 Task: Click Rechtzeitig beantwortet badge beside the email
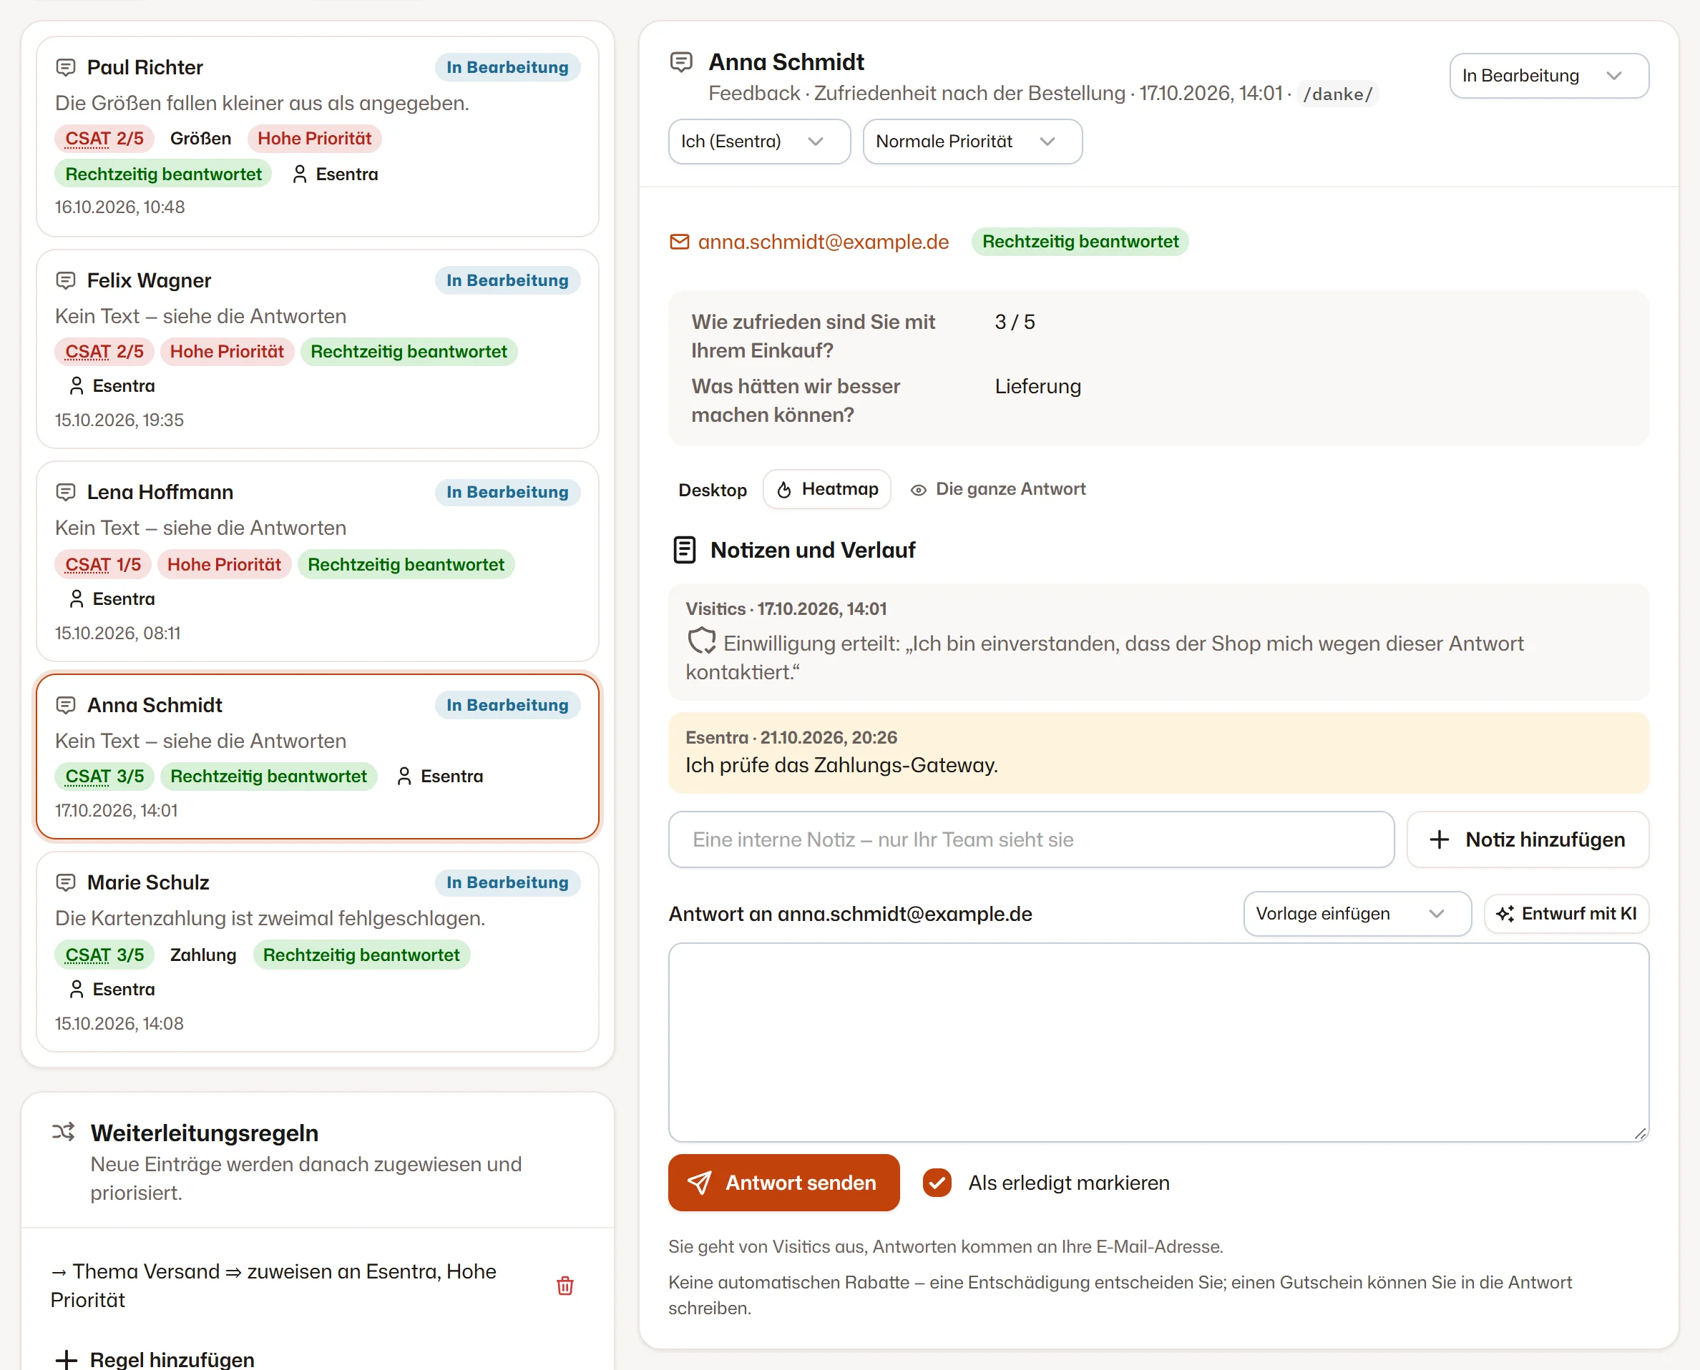[x=1080, y=242]
